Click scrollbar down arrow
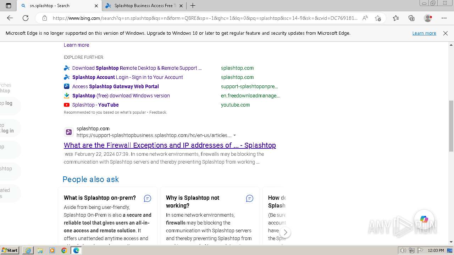 tap(451, 242)
